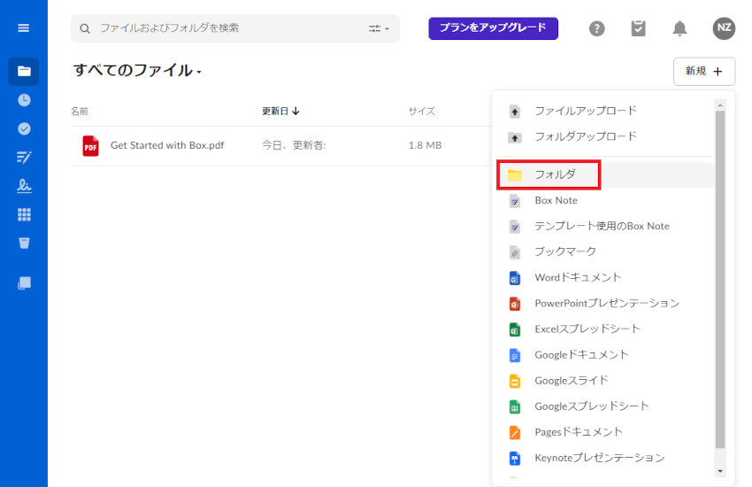Click the 新規 button
The image size is (752, 487).
click(703, 71)
